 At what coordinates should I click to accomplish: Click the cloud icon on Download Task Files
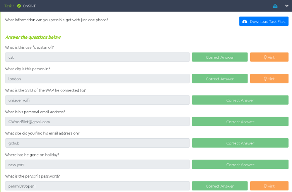[x=245, y=21]
